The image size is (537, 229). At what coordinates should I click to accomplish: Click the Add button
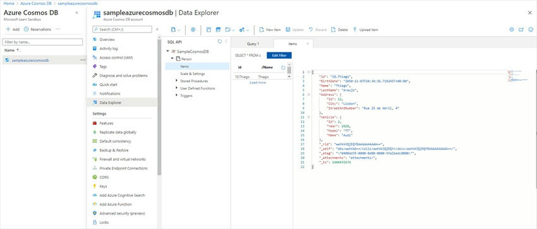(13, 30)
